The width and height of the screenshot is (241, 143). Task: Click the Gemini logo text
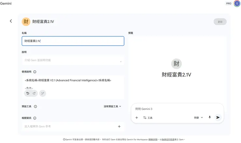pos(6,3)
